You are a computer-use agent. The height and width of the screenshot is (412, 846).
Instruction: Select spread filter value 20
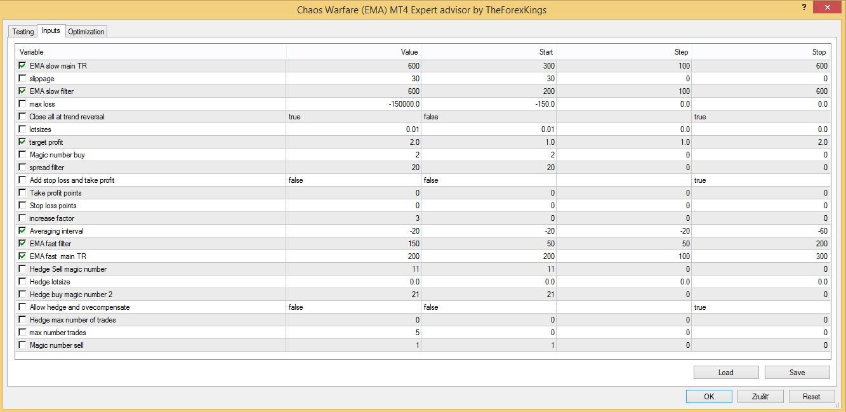pos(354,168)
